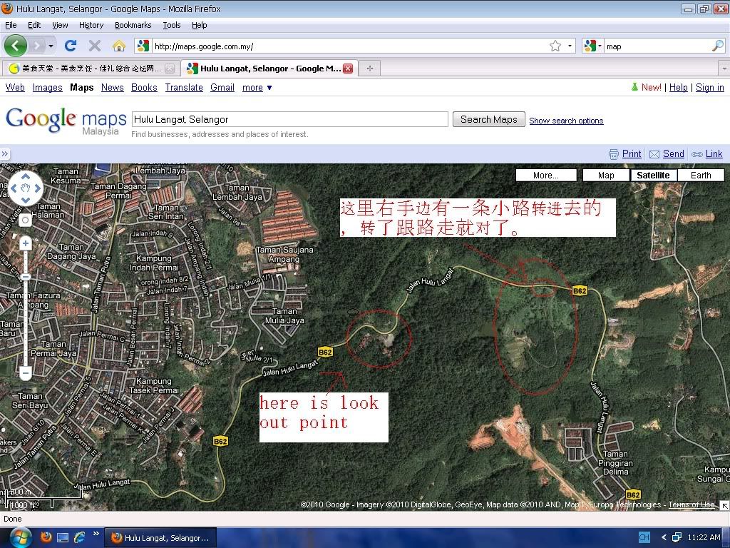
Task: Bookmark page with the star icon
Action: pyautogui.click(x=555, y=46)
